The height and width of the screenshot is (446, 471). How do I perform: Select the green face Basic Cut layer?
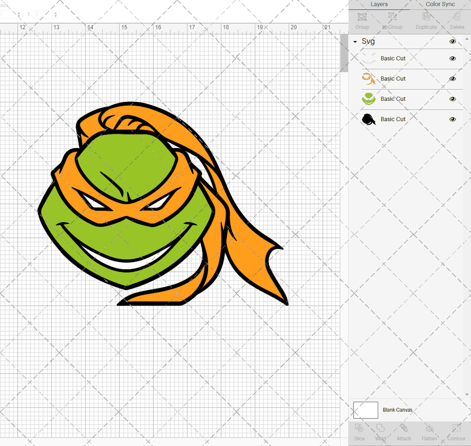coord(393,99)
